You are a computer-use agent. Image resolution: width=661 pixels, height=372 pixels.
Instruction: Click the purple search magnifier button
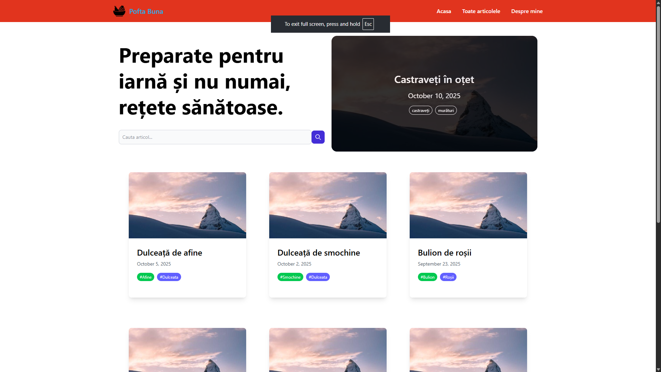point(318,137)
